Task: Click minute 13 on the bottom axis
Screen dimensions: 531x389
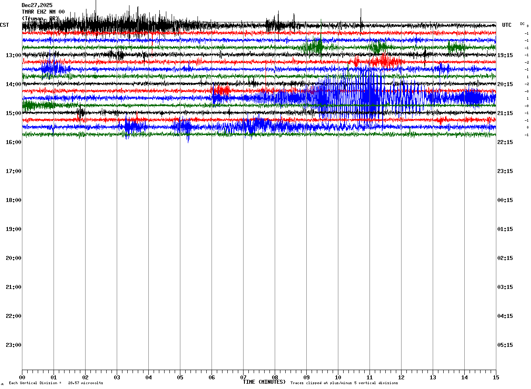Action: click(x=433, y=377)
